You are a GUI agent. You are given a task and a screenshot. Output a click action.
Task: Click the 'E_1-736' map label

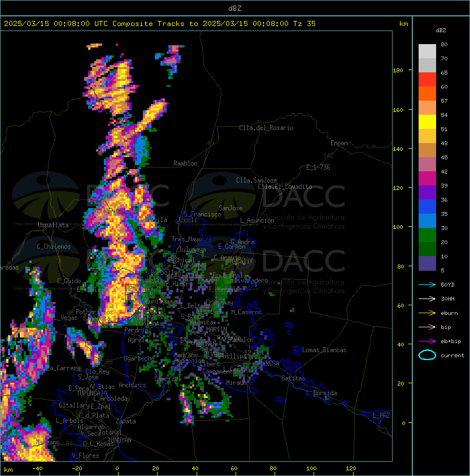pos(318,167)
